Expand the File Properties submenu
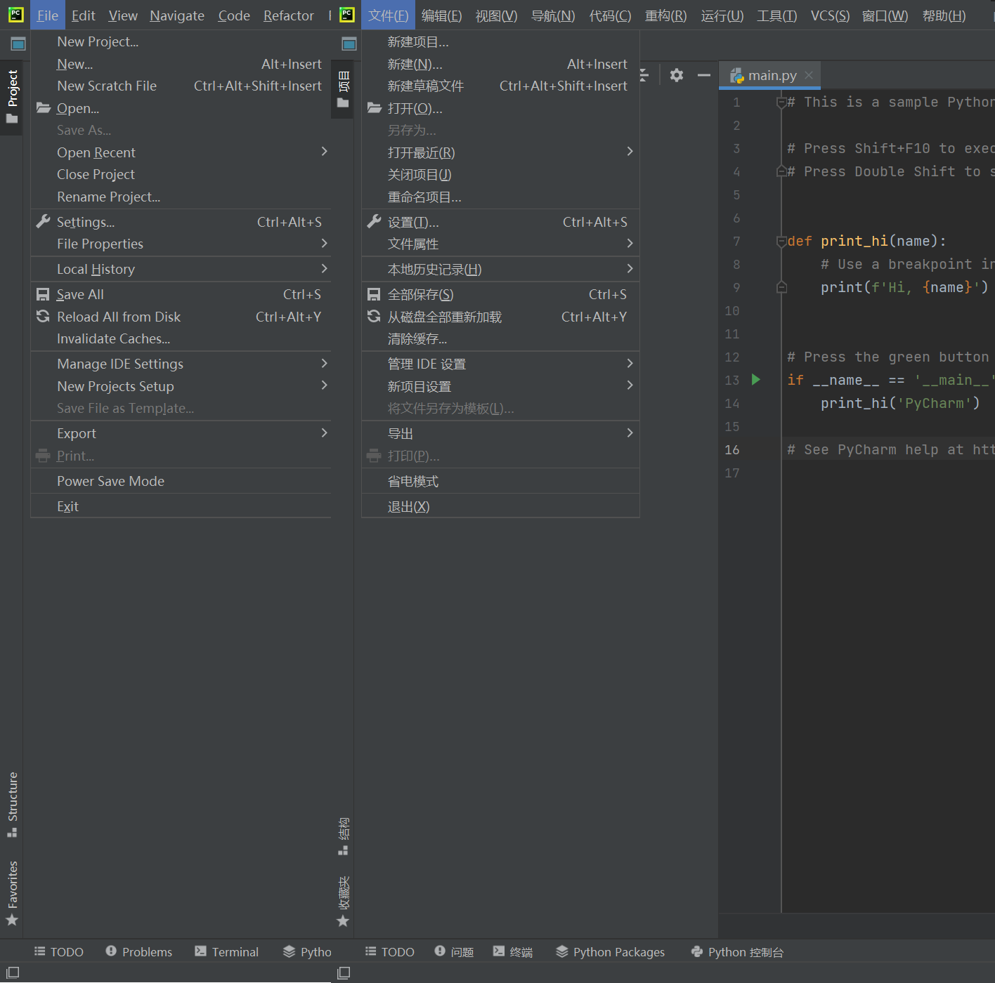Viewport: 995px width, 983px height. pos(181,244)
